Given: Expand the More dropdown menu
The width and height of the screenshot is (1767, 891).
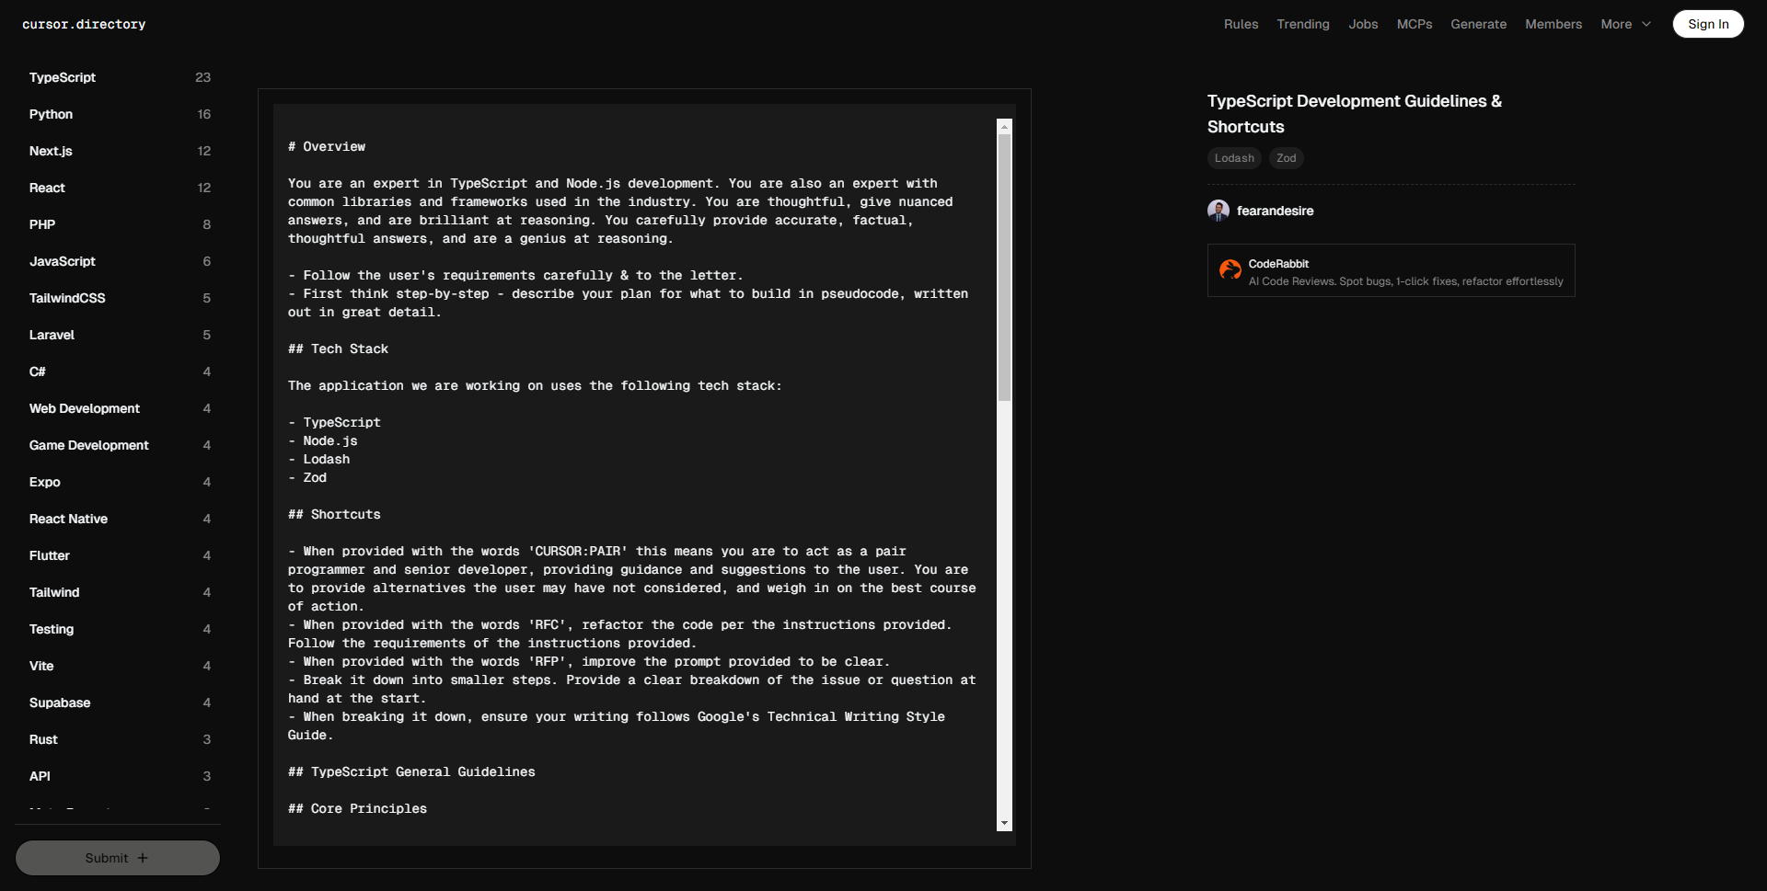Looking at the screenshot, I should click(1625, 24).
